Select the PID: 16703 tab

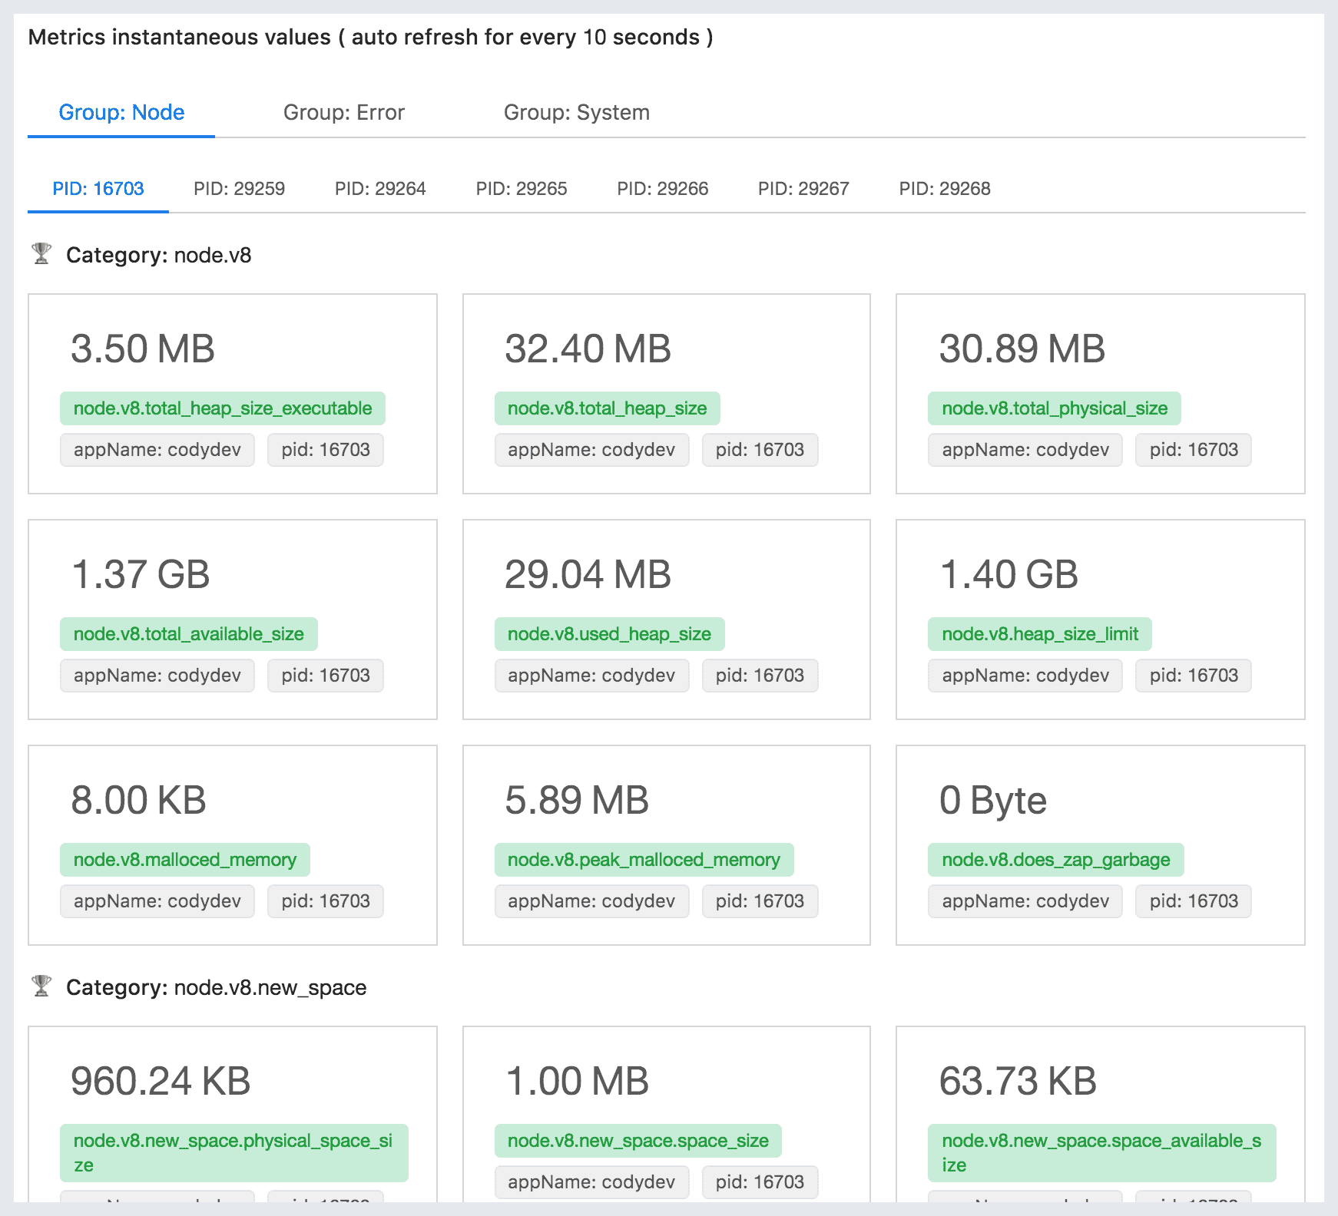pyautogui.click(x=98, y=189)
